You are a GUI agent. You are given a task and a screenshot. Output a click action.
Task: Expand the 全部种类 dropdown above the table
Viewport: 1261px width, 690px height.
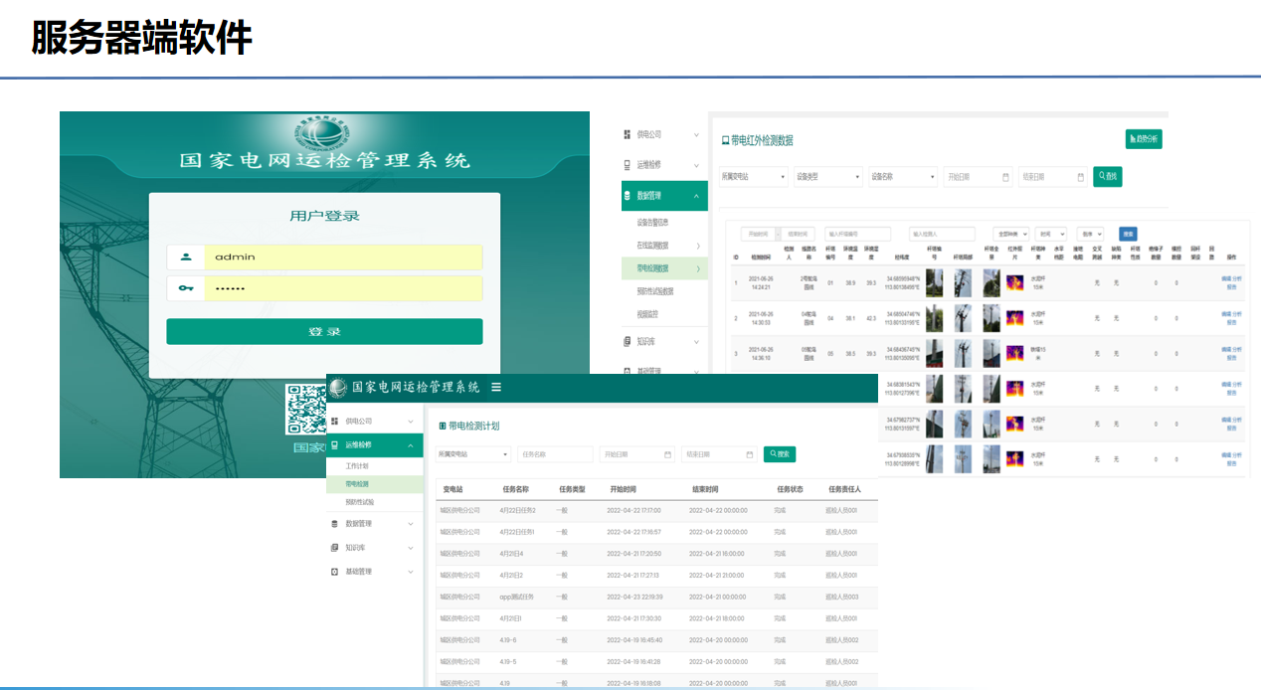coord(1012,234)
